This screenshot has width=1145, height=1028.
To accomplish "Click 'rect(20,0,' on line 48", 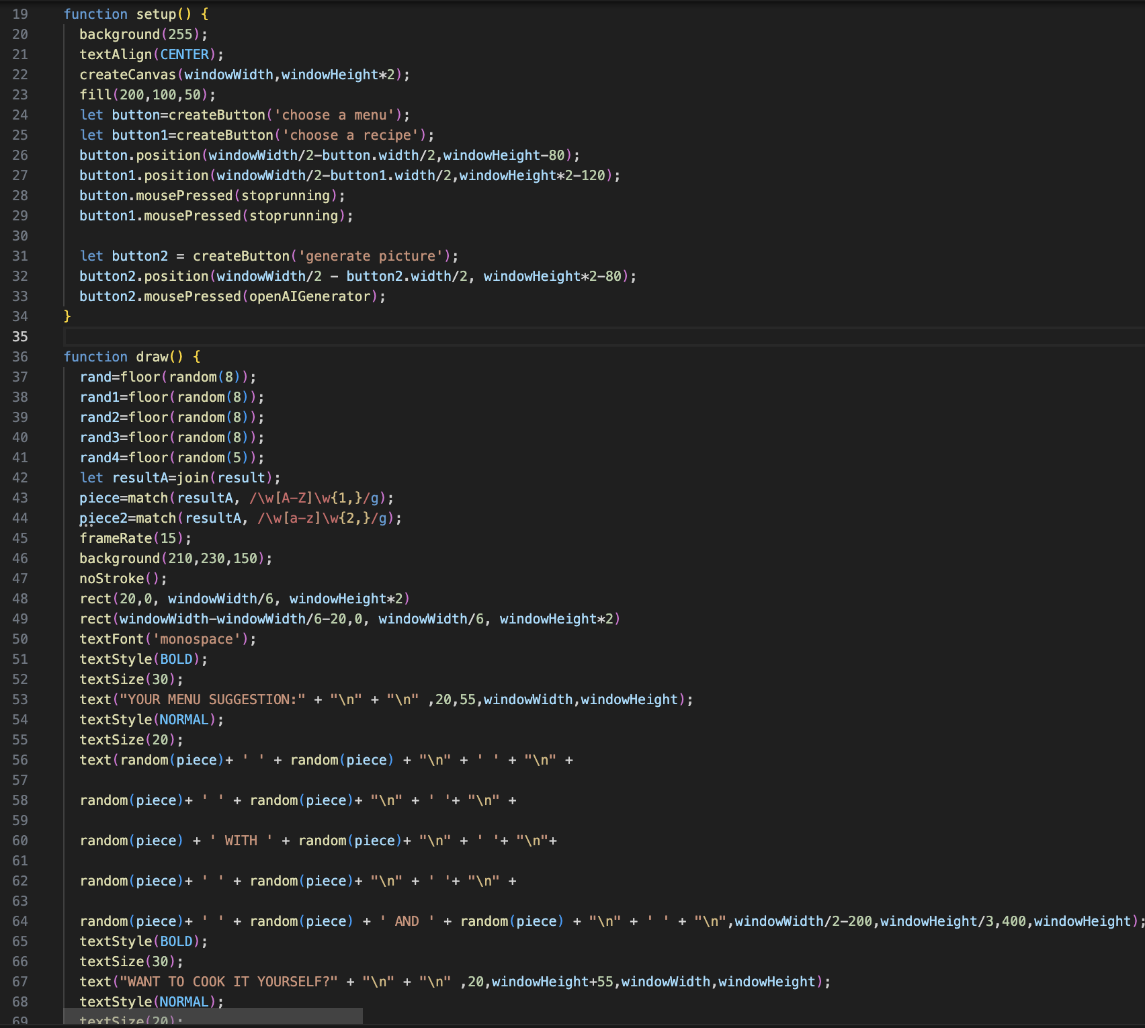I will [120, 599].
